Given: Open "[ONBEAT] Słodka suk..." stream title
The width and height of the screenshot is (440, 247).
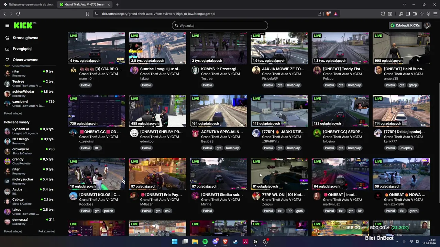Looking at the screenshot, I should 222,195.
